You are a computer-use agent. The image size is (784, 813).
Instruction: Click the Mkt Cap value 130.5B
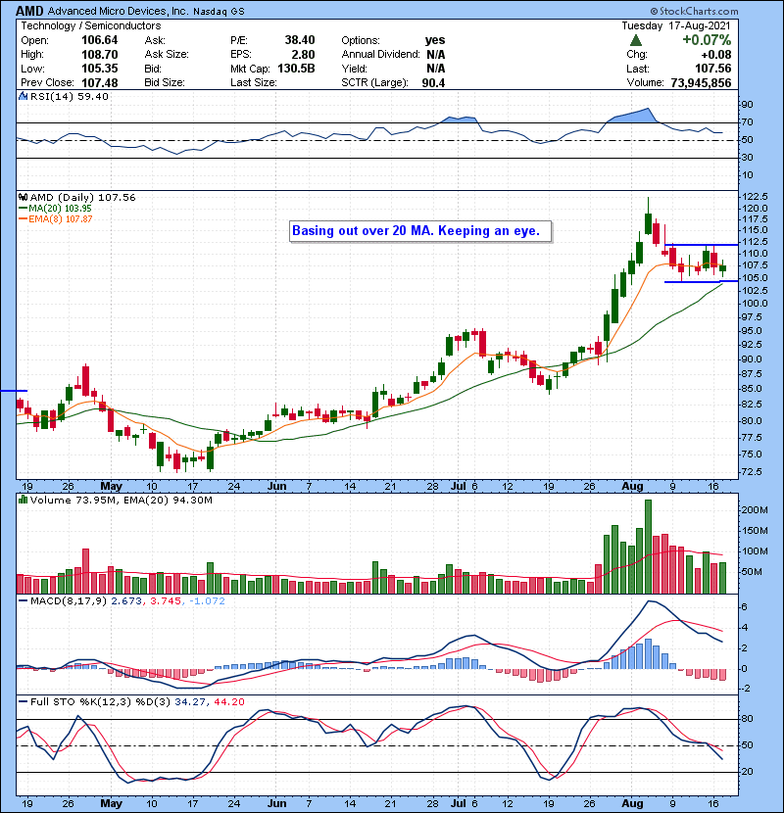pos(296,69)
